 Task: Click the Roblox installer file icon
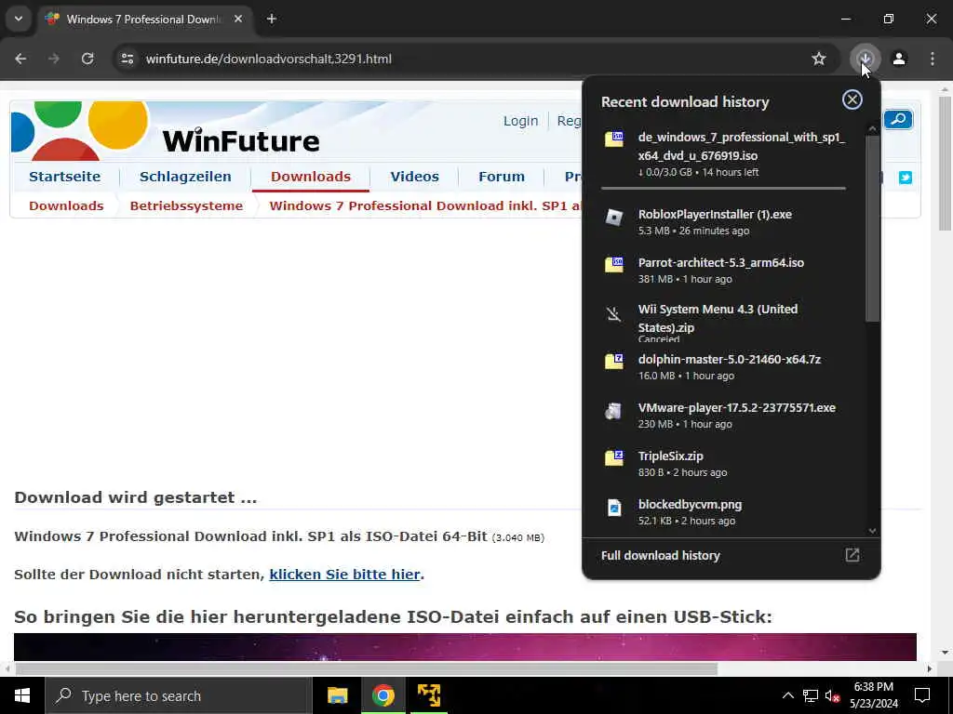click(x=614, y=217)
